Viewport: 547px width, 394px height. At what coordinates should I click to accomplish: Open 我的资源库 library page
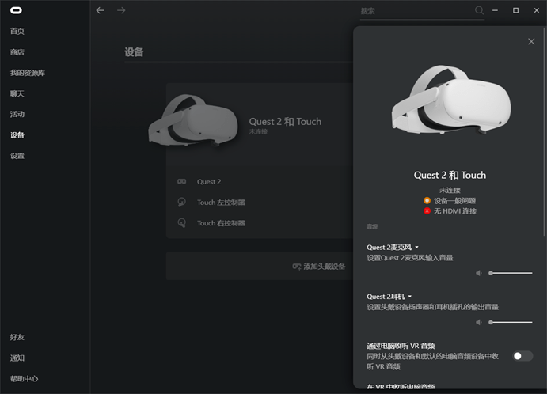click(28, 73)
